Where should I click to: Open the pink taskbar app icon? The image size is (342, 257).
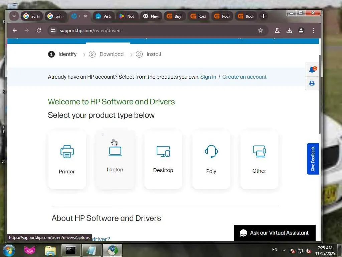pos(30,250)
